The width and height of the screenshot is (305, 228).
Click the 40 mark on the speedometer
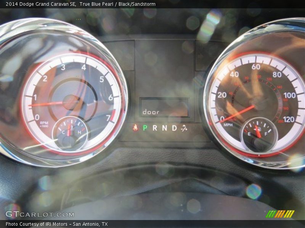click(234, 74)
